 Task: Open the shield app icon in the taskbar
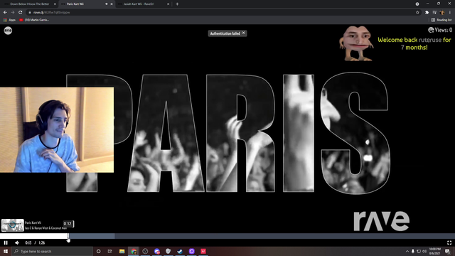pos(168,251)
